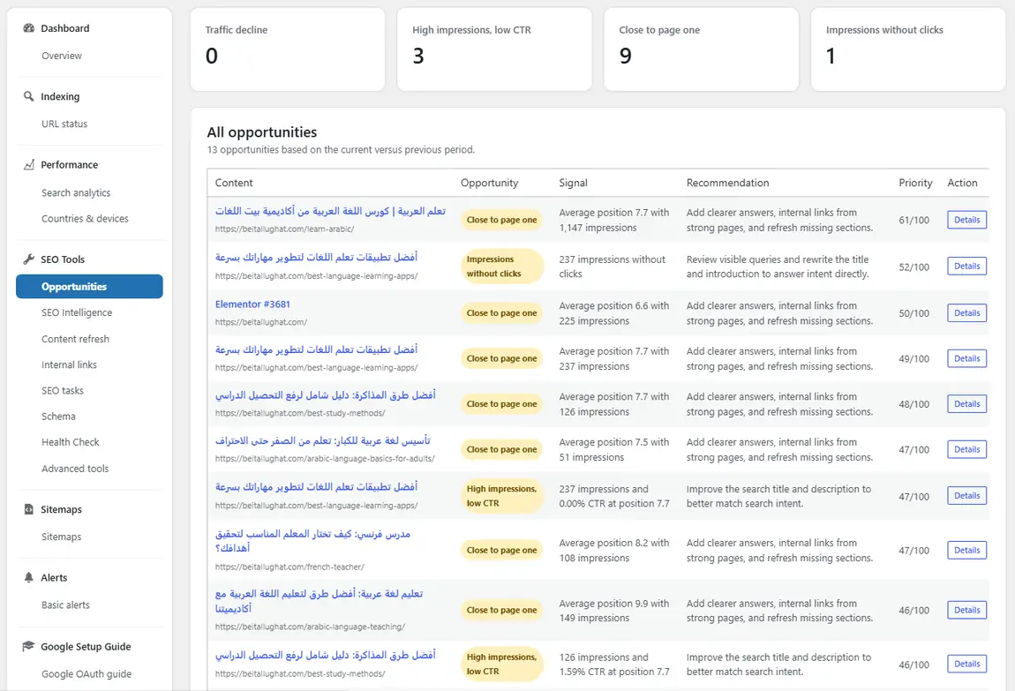Go to Search analytics
Image resolution: width=1015 pixels, height=691 pixels.
click(x=76, y=192)
